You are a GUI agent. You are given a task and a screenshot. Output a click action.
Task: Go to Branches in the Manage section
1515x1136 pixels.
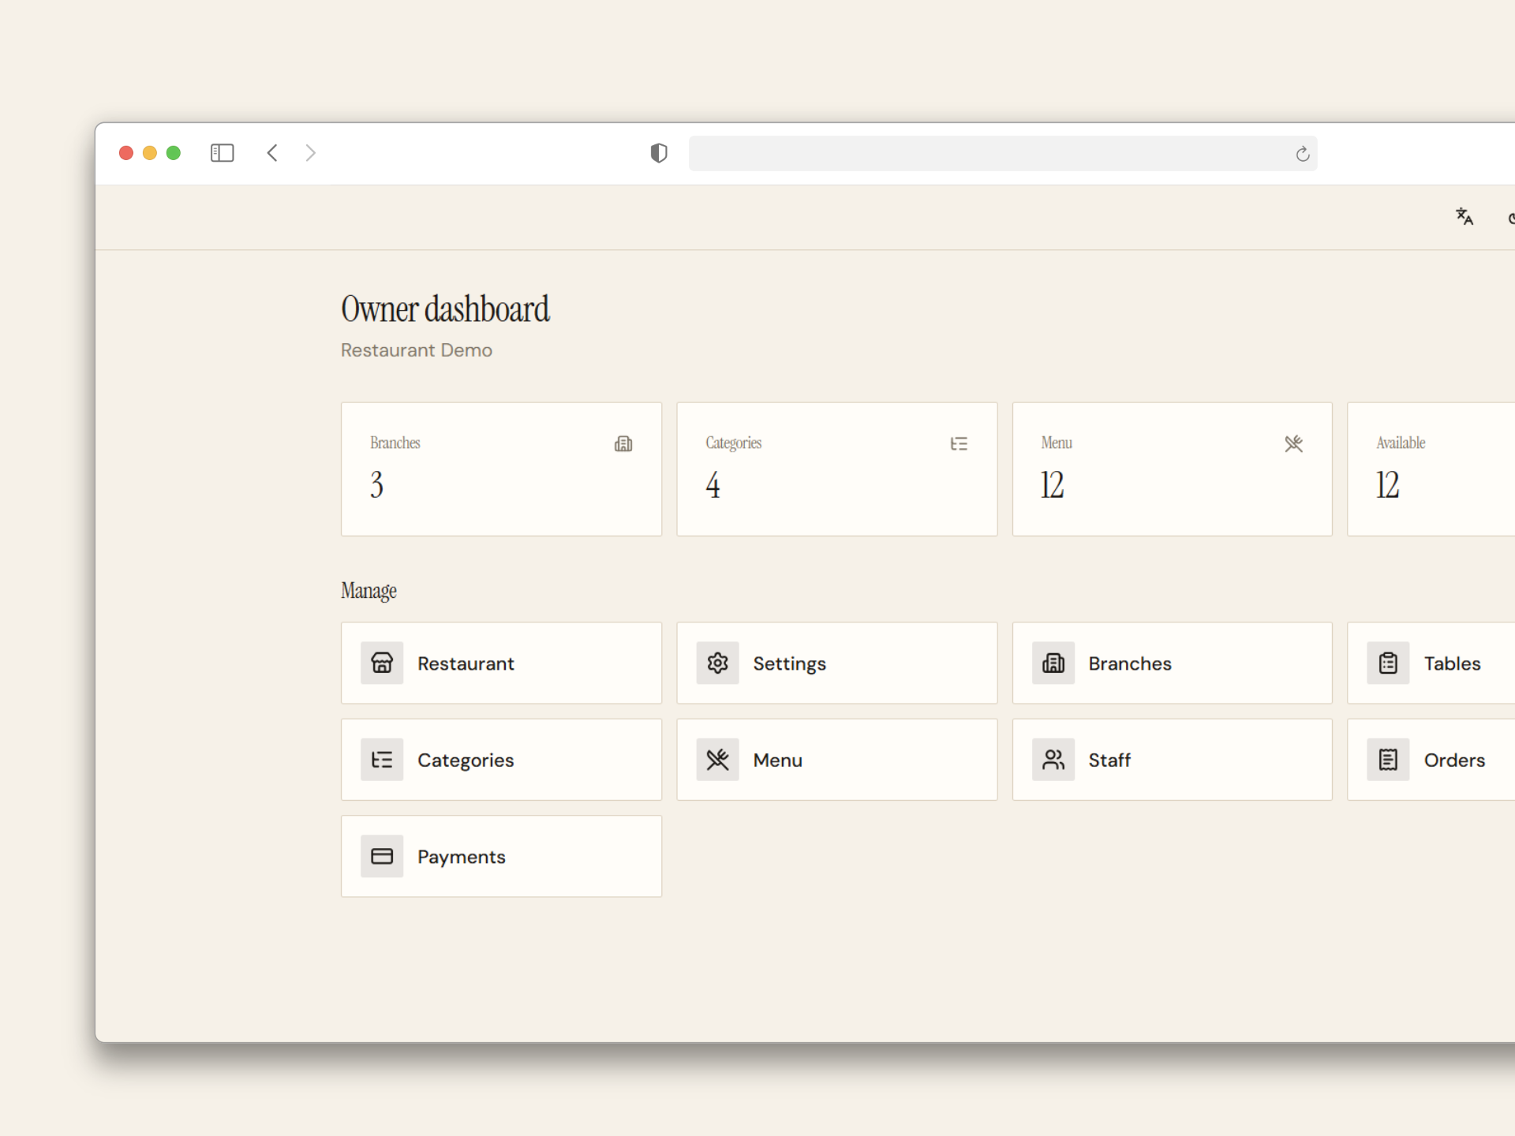point(1172,663)
